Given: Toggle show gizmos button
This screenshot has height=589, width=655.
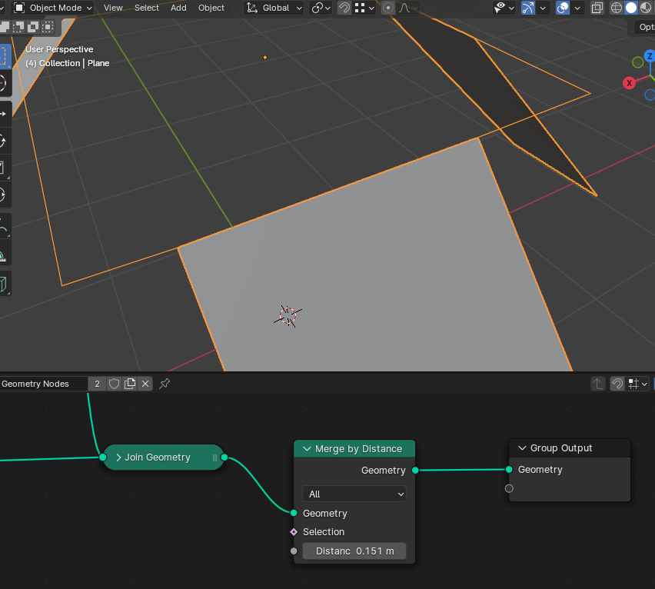Looking at the screenshot, I should click(528, 8).
